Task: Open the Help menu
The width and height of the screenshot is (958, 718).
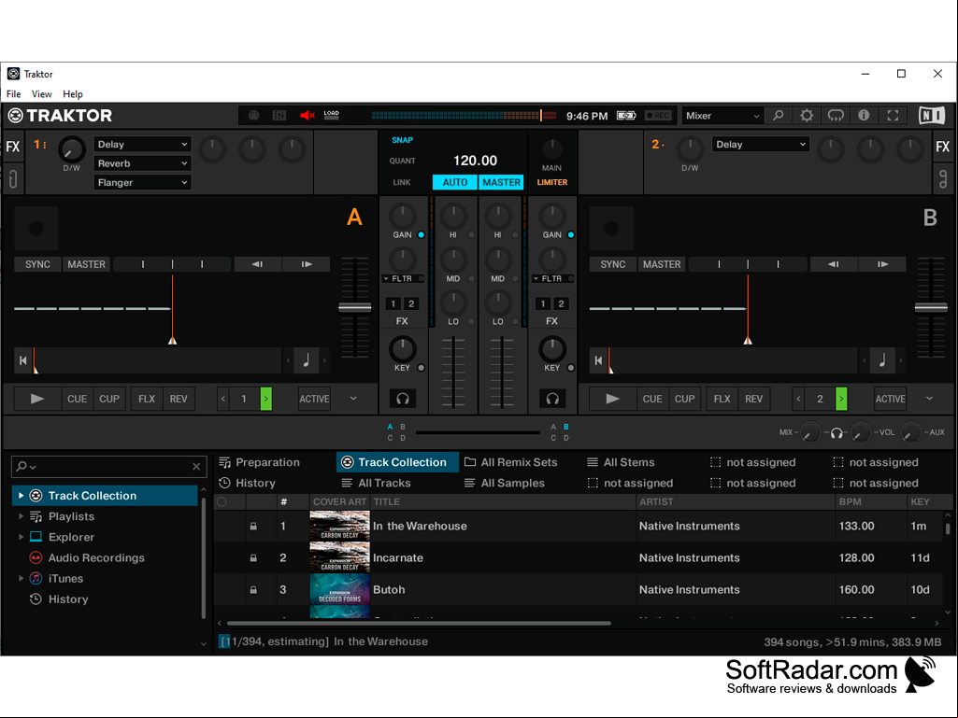Action: pyautogui.click(x=73, y=94)
